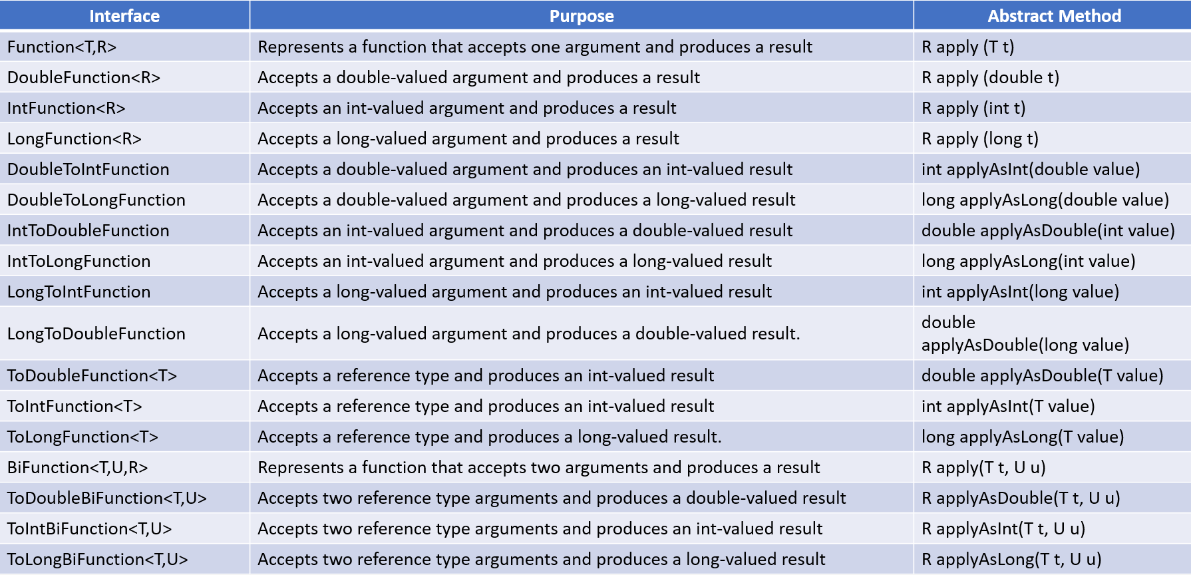This screenshot has width=1191, height=575.
Task: Click the IntFunction<R> interface name
Action: click(67, 108)
